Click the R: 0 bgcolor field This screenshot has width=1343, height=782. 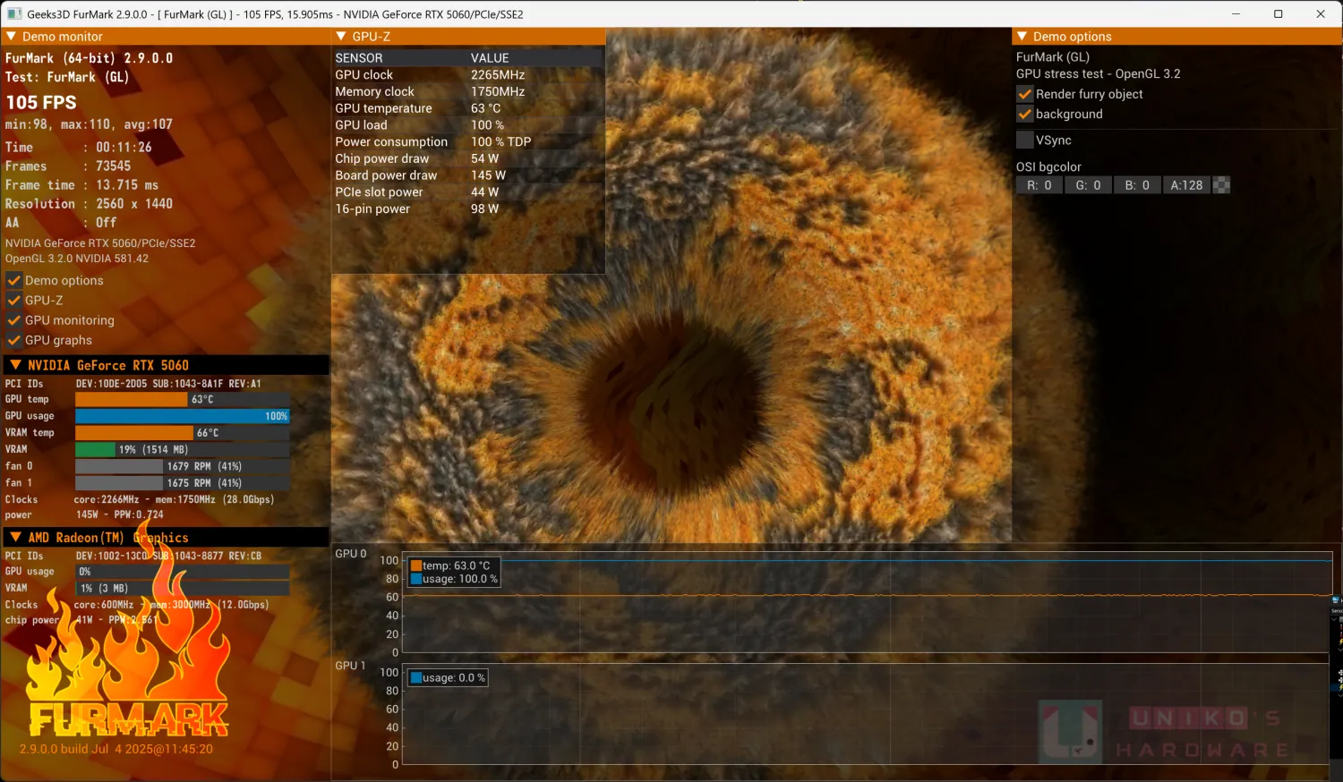[x=1039, y=185]
